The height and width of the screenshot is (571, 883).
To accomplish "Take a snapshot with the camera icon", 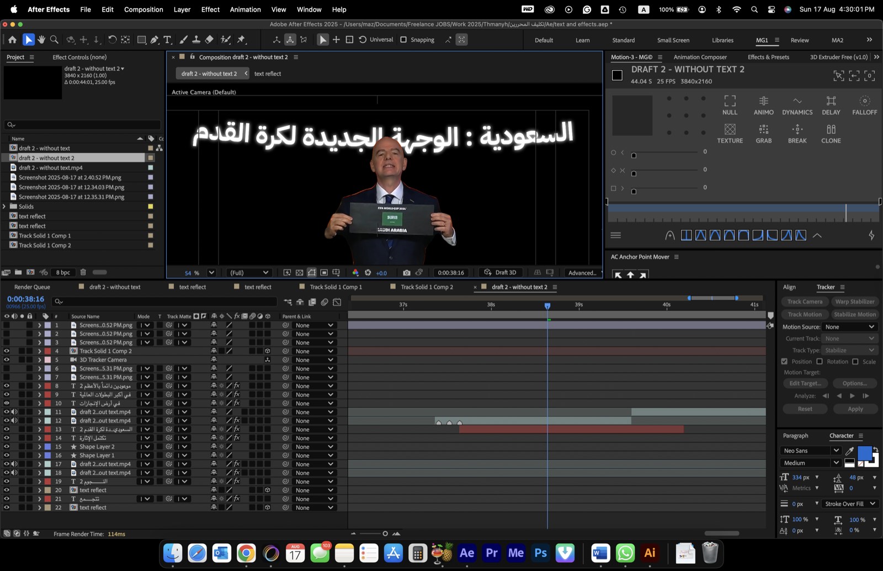I will [407, 273].
